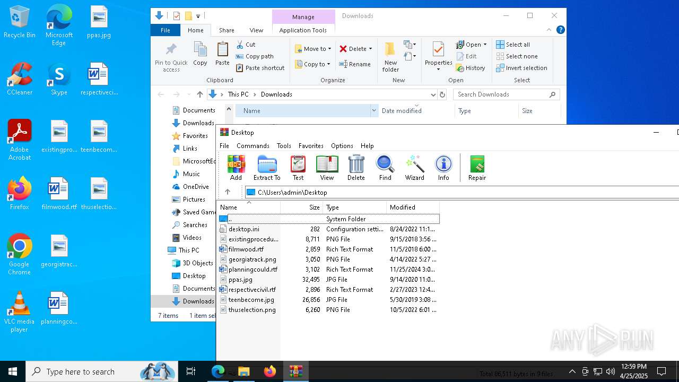Expand the Move to dropdown
The width and height of the screenshot is (679, 382).
pos(329,49)
